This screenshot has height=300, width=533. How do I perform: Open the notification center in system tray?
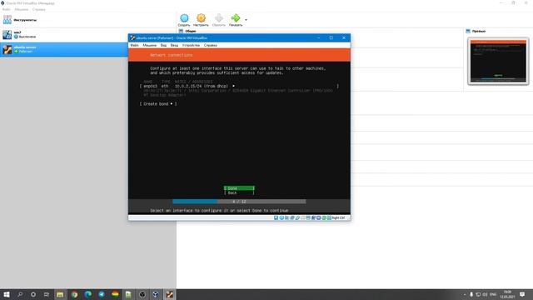point(522,294)
